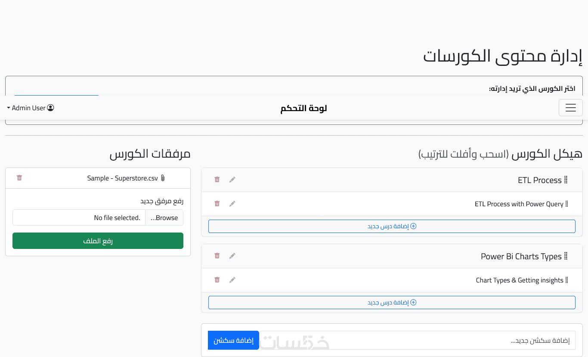Edit ETL Process with Power Query lesson
Screen dimensions: 588x357
coord(232,204)
